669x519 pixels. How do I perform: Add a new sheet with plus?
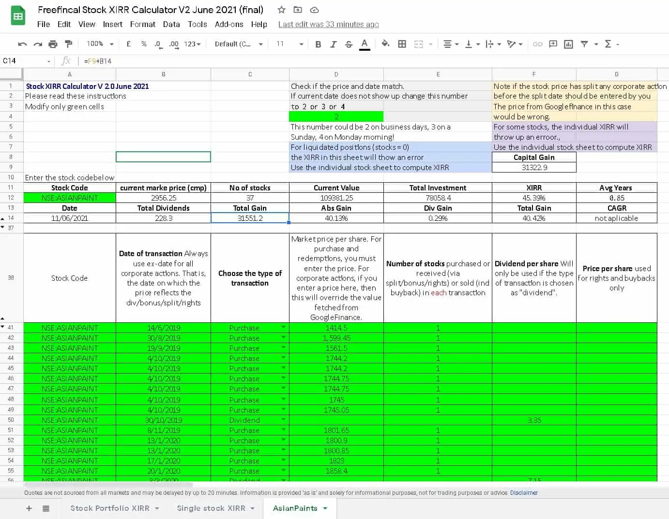[29, 508]
